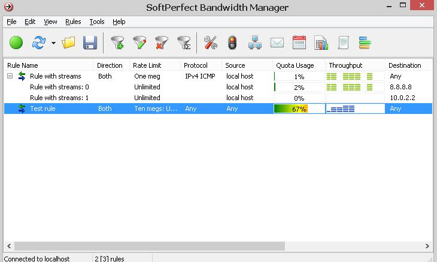Open the Help menu

pyautogui.click(x=119, y=22)
